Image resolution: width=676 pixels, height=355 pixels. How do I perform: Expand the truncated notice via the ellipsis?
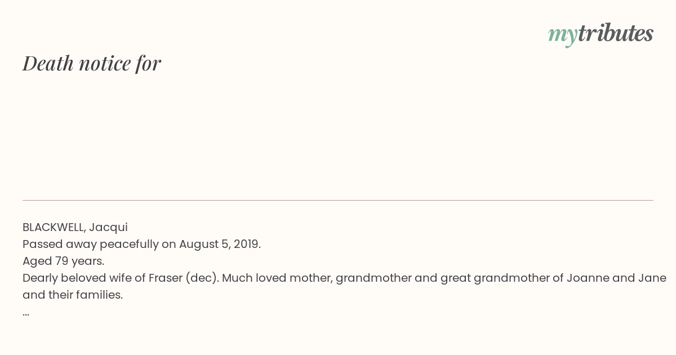(x=26, y=313)
